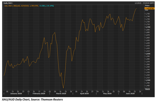The width and height of the screenshot is (157, 103).
Task: Click the June 2020 month label
Action: point(130,94)
